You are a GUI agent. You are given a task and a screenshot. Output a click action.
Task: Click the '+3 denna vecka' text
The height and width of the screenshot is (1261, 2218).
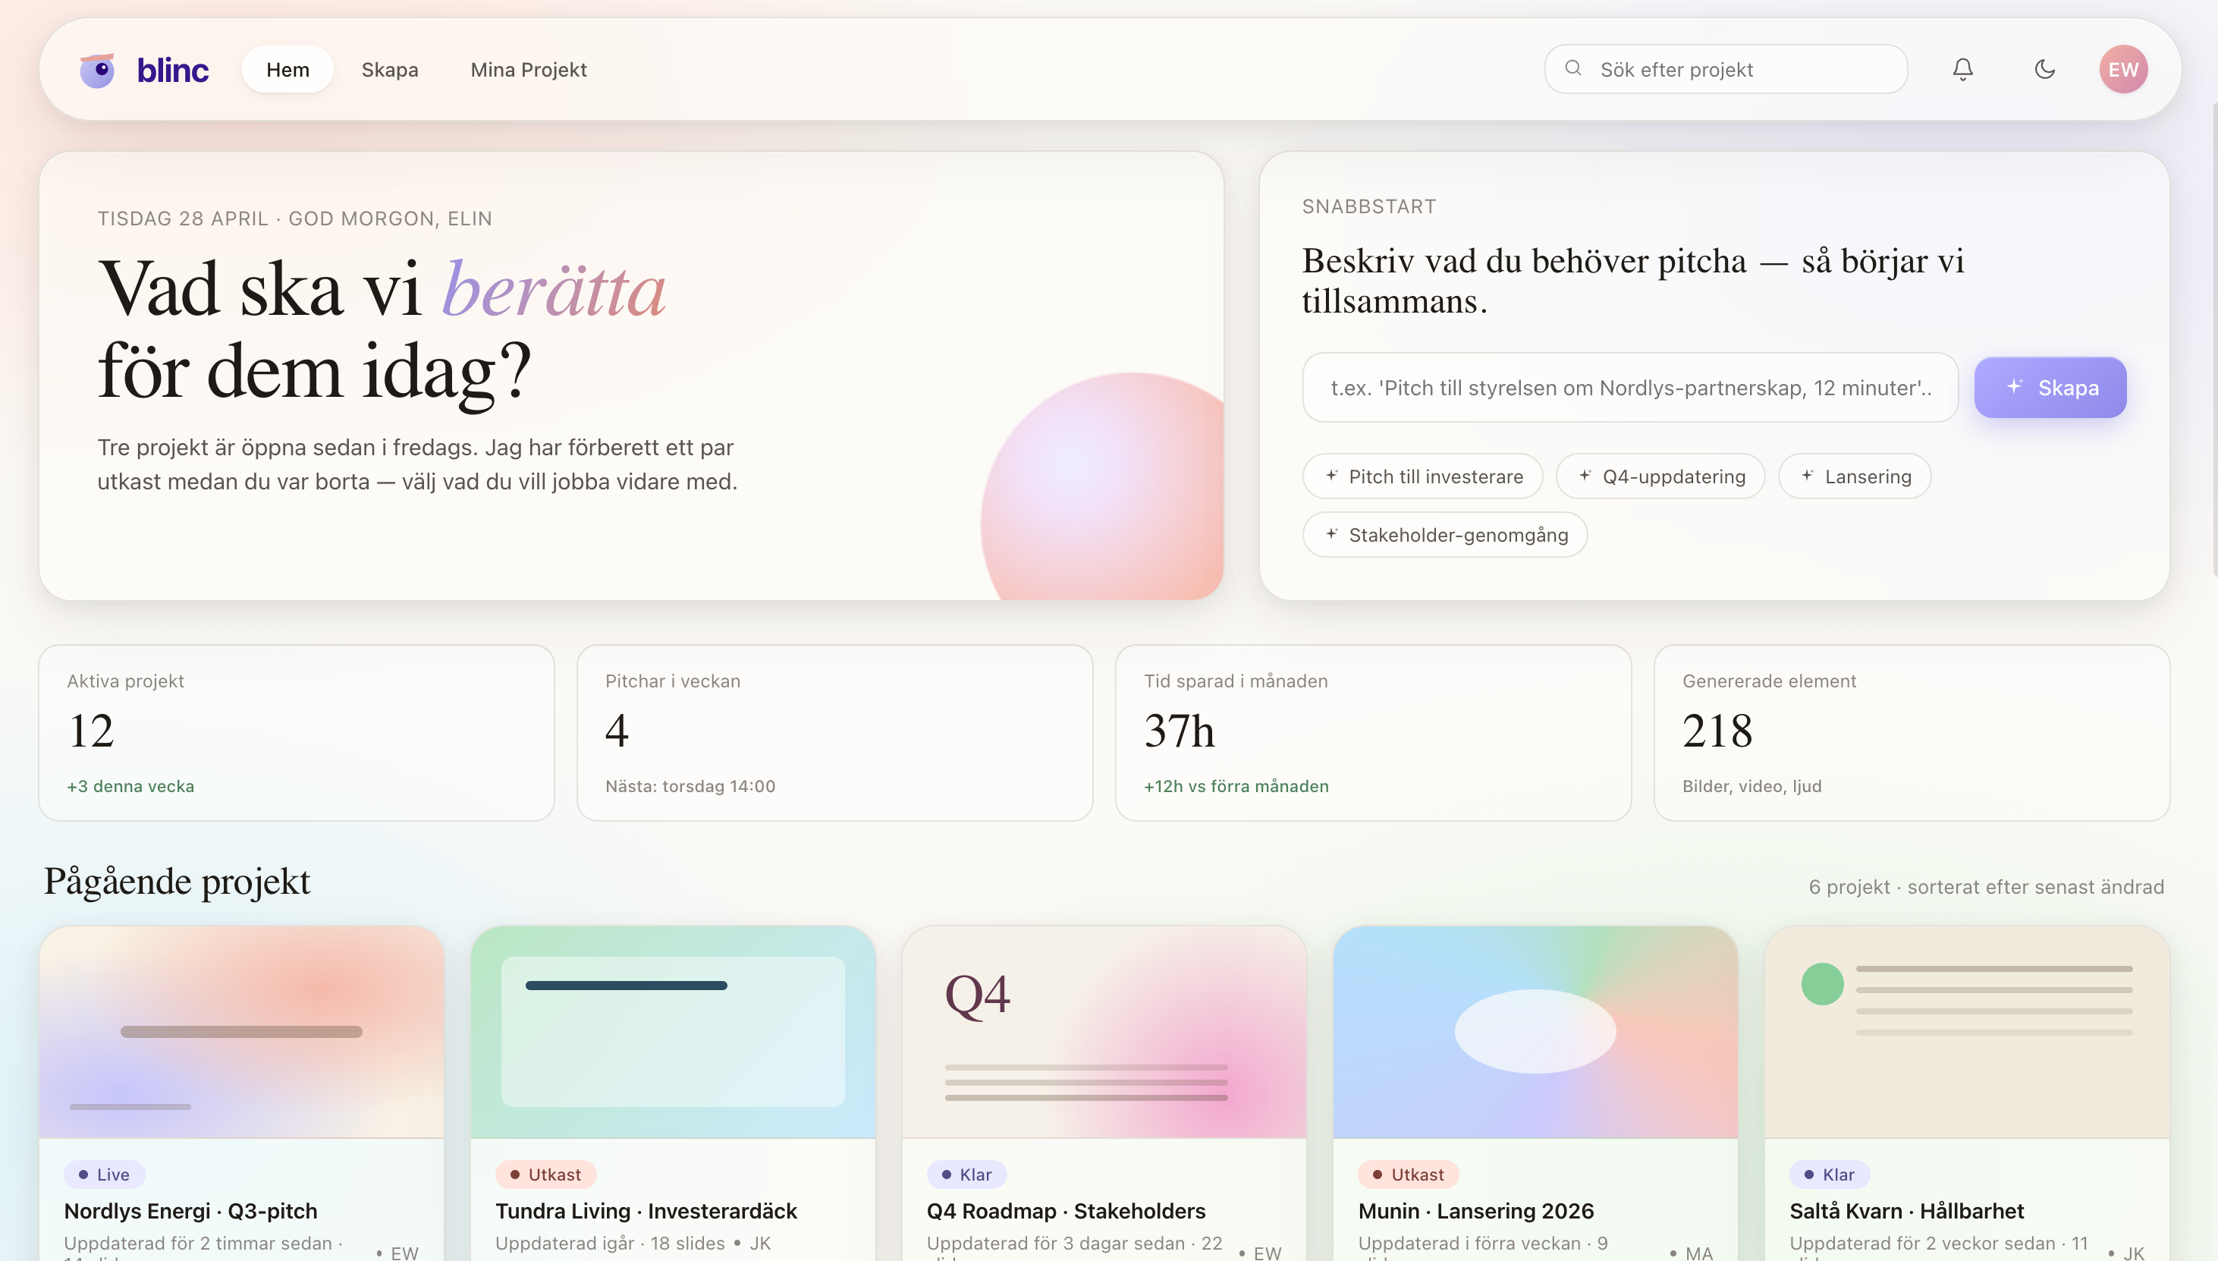pyautogui.click(x=130, y=786)
